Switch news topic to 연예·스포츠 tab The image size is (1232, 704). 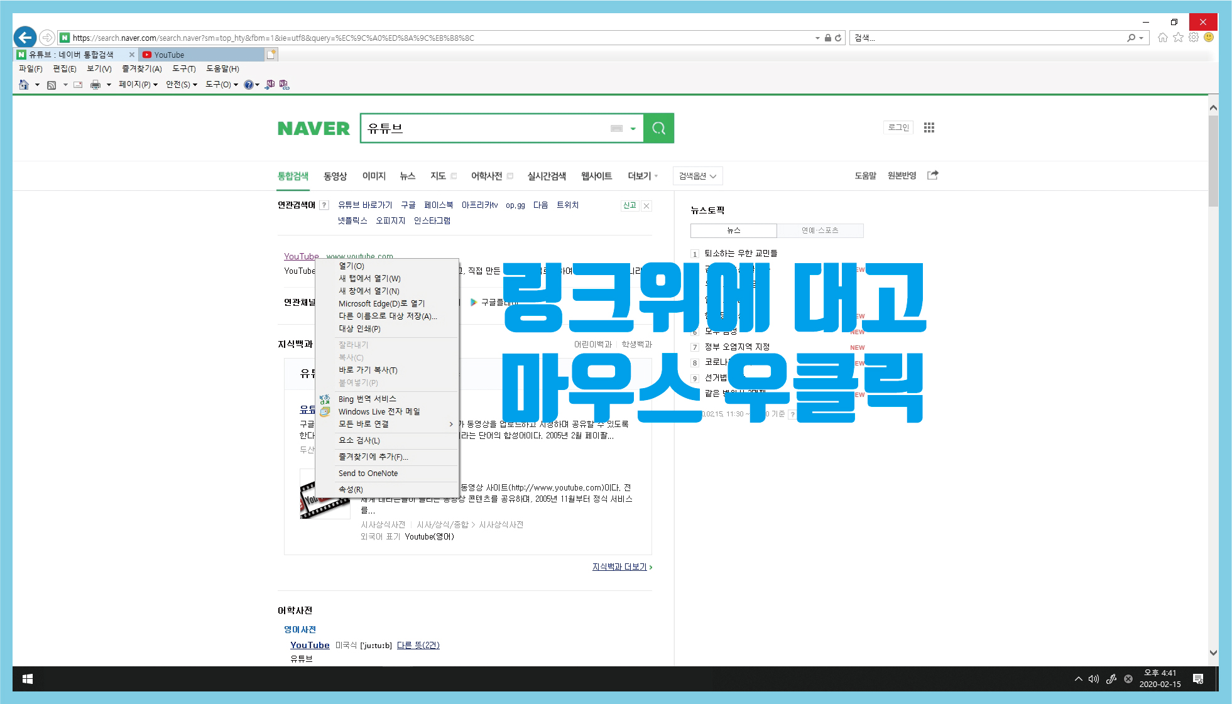819,230
